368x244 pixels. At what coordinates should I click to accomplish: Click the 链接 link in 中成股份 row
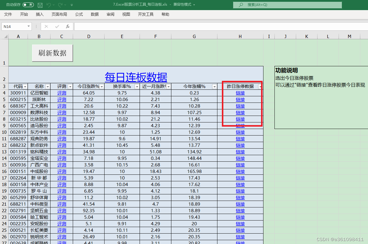(240, 171)
